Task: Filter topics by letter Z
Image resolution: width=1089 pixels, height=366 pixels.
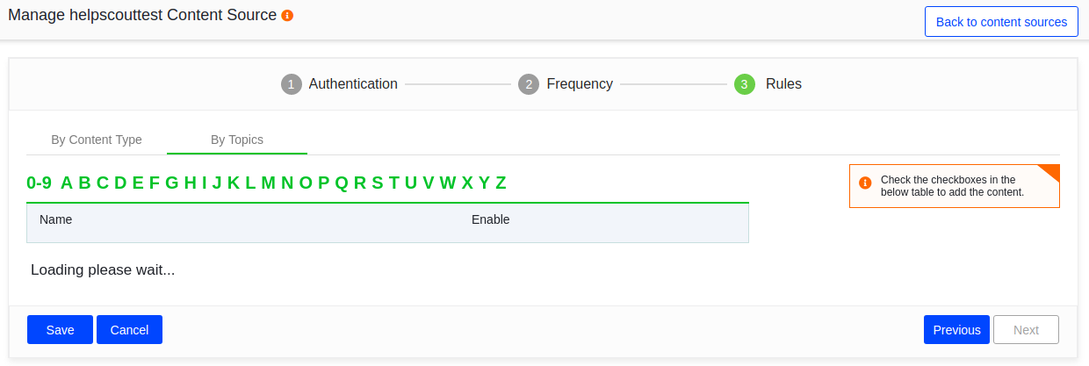Action: pyautogui.click(x=501, y=183)
